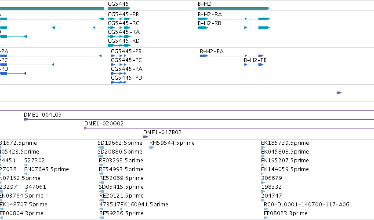Click RH59544.5prime arrow glyph
This screenshot has height=220, width=374.
coord(152,147)
